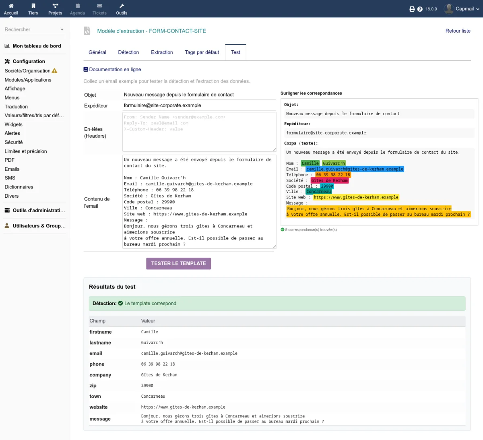The image size is (483, 440).
Task: Open the Menus settings entry
Action: click(12, 98)
